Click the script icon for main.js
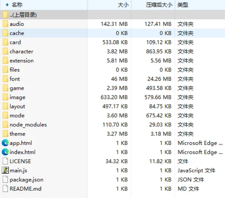Viewport: 225px width, 198px height. click(x=5, y=170)
